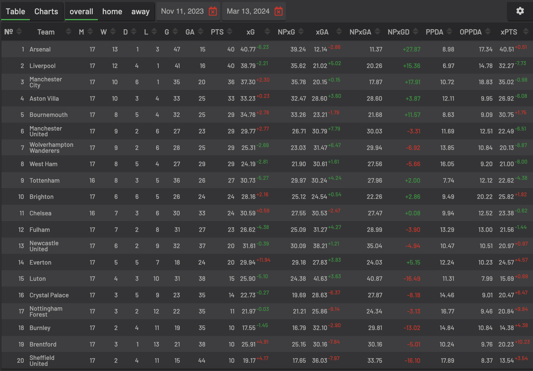The height and width of the screenshot is (371, 533).
Task: Open Arsenal team page
Action: [x=40, y=49]
